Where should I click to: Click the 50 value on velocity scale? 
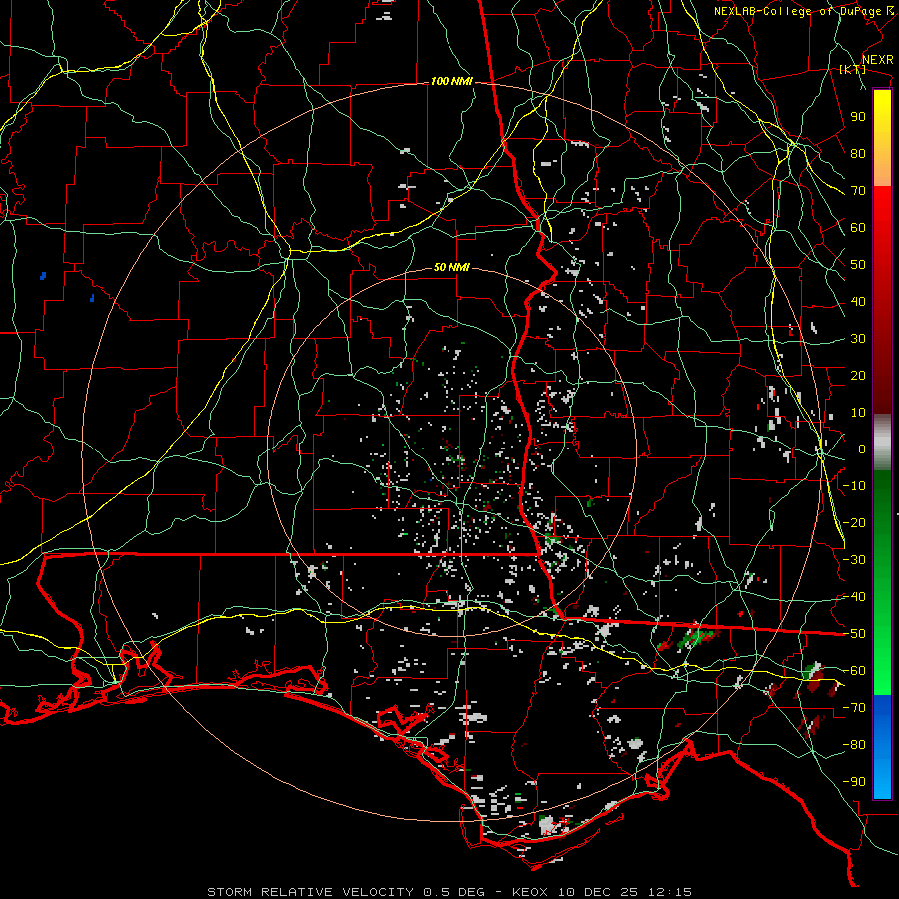point(858,265)
